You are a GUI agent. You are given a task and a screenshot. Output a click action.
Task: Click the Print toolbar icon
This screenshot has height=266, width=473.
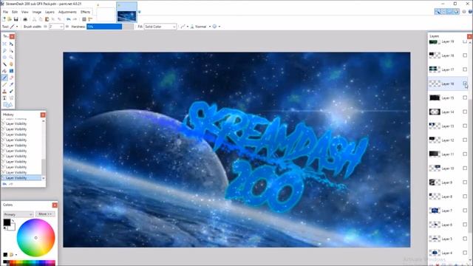point(25,19)
